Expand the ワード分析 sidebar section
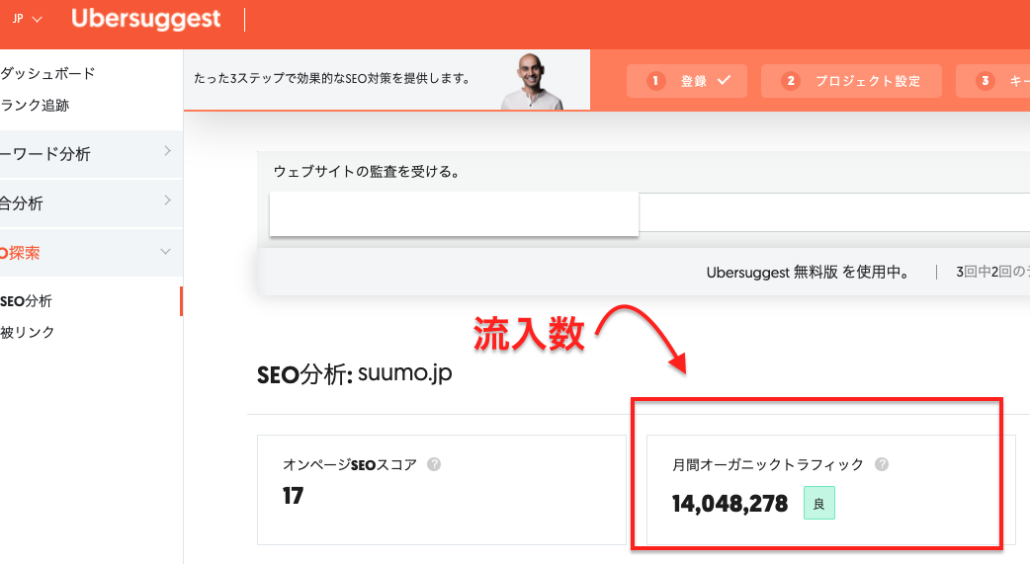1030x564 pixels. click(91, 154)
